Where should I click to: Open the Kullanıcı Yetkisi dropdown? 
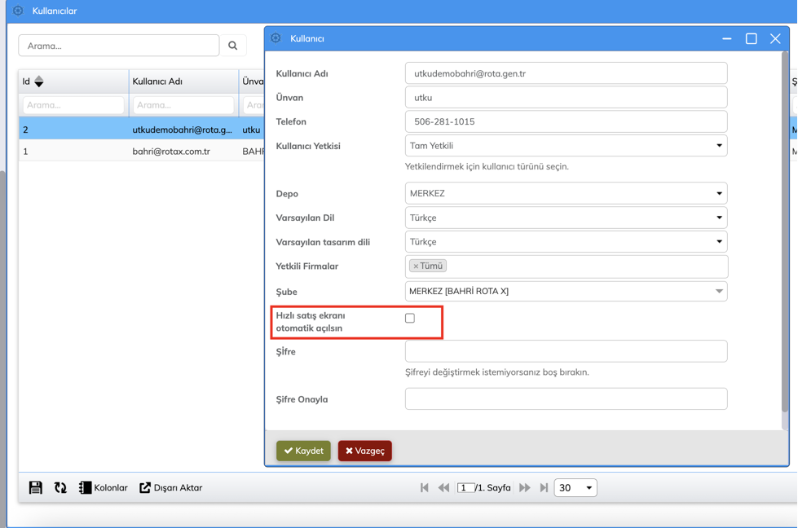[x=566, y=146]
